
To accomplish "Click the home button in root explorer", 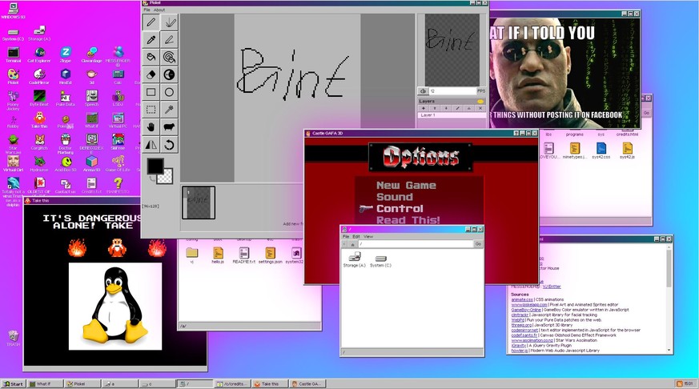I will click(352, 244).
